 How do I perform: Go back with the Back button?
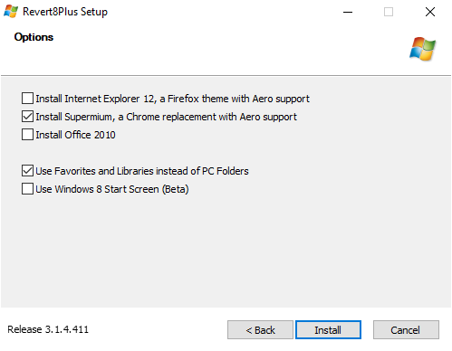260,330
